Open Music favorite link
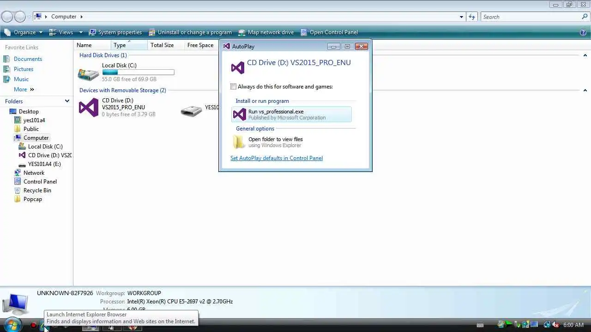 click(x=21, y=79)
